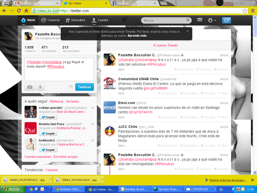Open dropdown for 64654_431919391614 jpg download

51,180
